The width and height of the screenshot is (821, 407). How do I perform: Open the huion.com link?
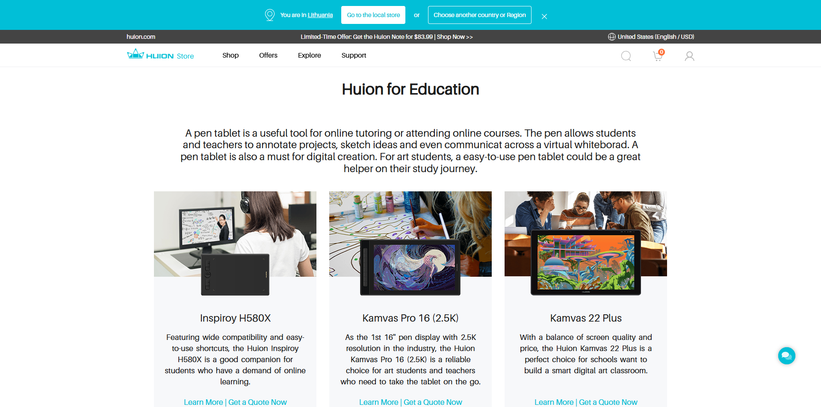(x=141, y=37)
